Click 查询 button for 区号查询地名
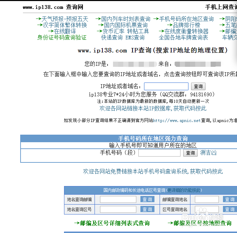 (230, 209)
